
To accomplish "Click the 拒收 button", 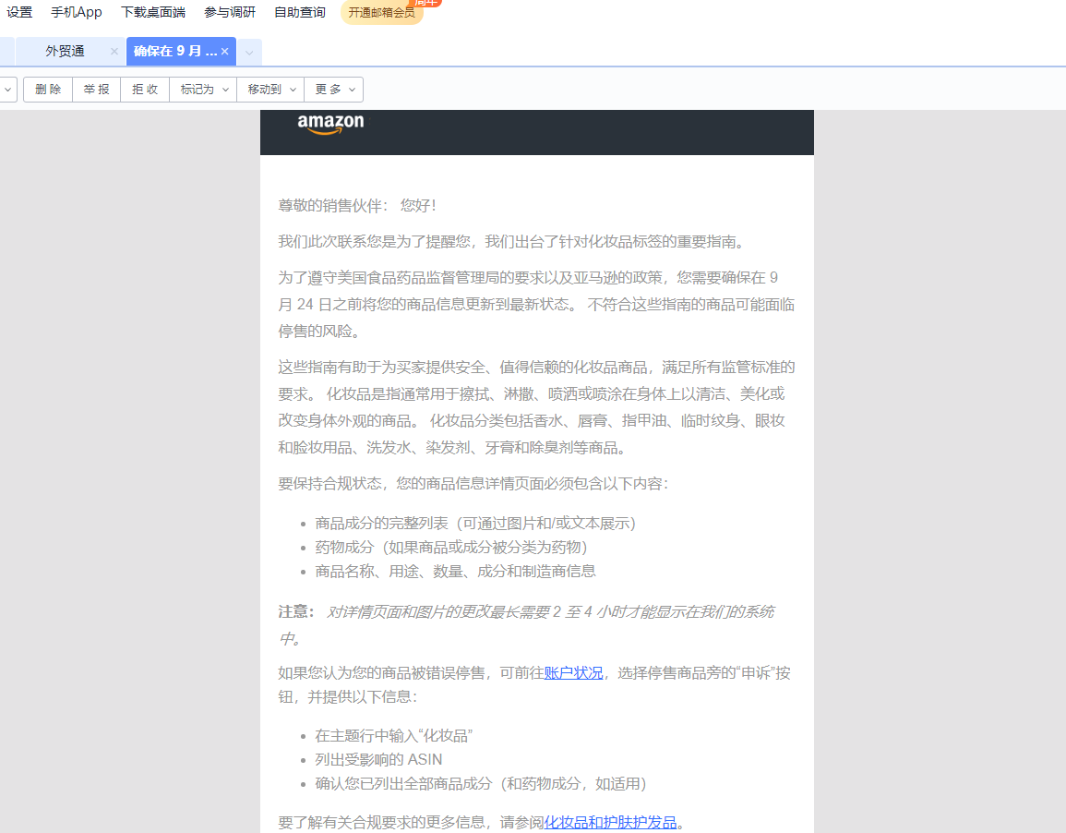I will [x=145, y=89].
